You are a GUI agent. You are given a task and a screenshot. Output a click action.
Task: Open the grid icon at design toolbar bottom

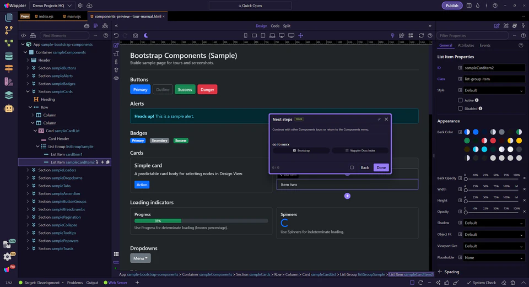coord(116,254)
